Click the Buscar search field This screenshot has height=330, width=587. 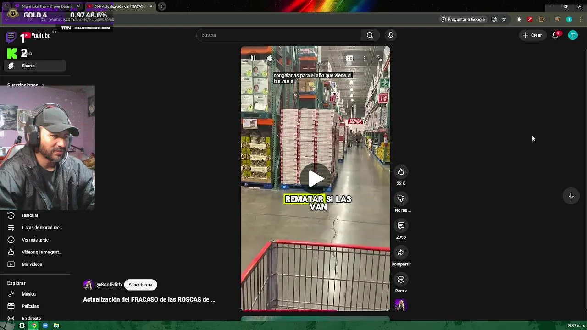(x=278, y=35)
